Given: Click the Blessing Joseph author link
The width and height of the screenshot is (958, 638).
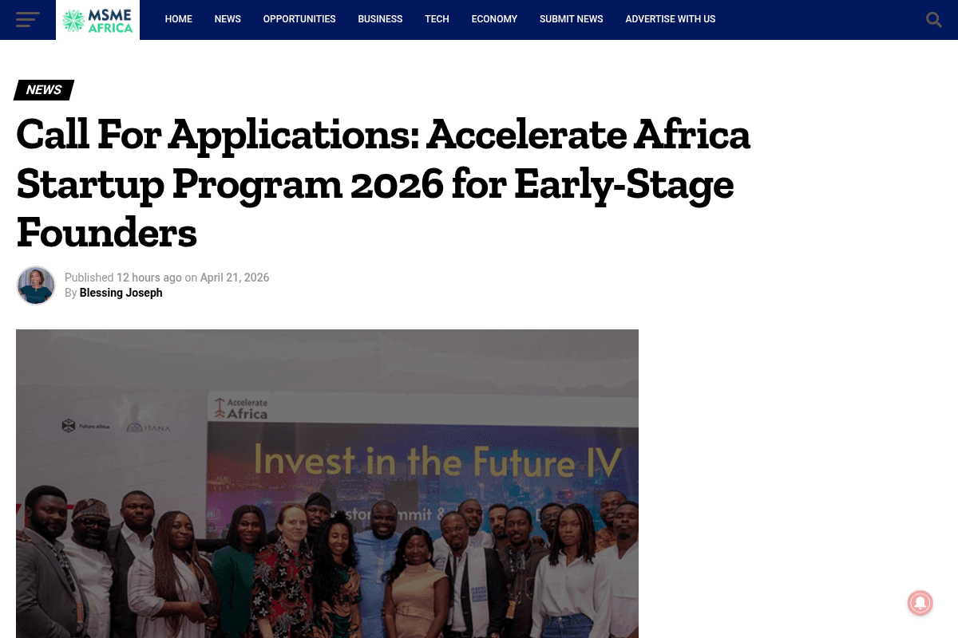Looking at the screenshot, I should point(121,293).
